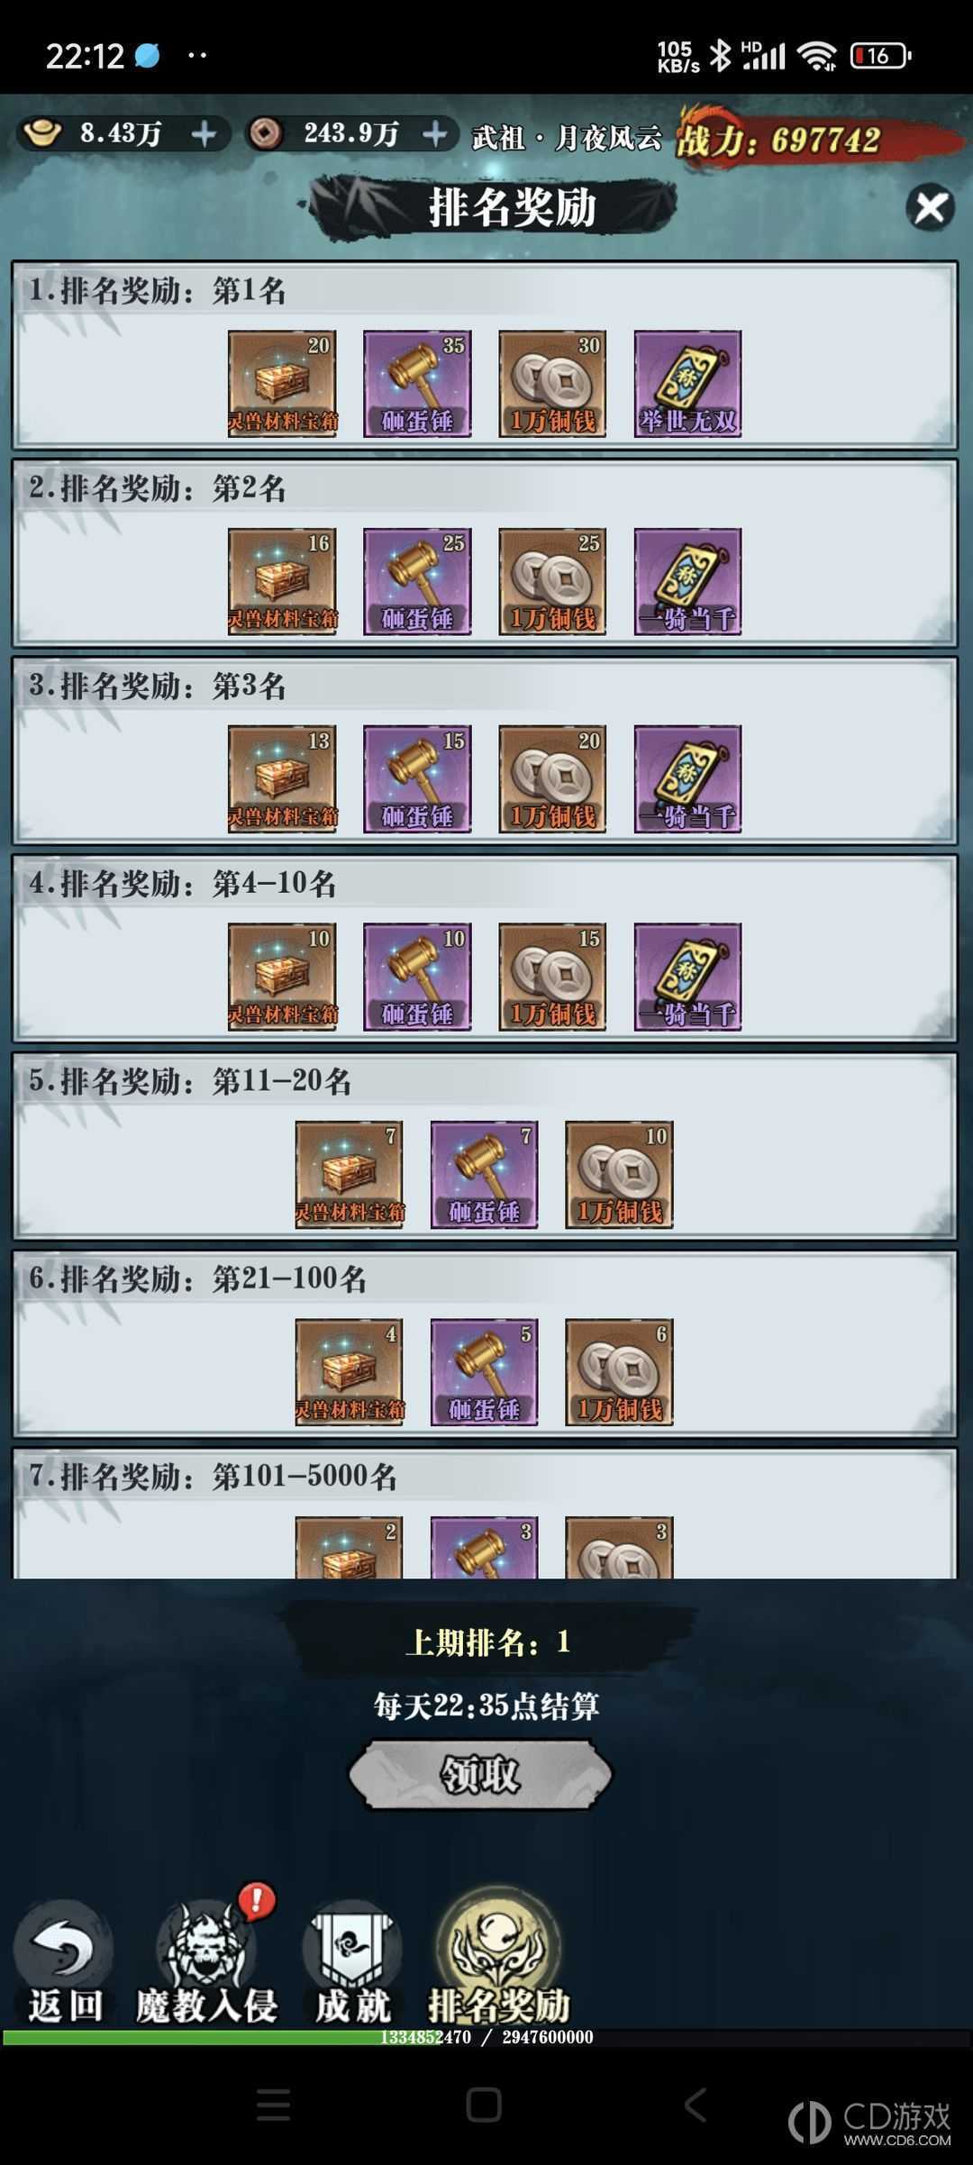The width and height of the screenshot is (973, 2165).
Task: Tap the 砸蛋锤 hammer in rank 11-20 row
Action: click(x=484, y=1174)
